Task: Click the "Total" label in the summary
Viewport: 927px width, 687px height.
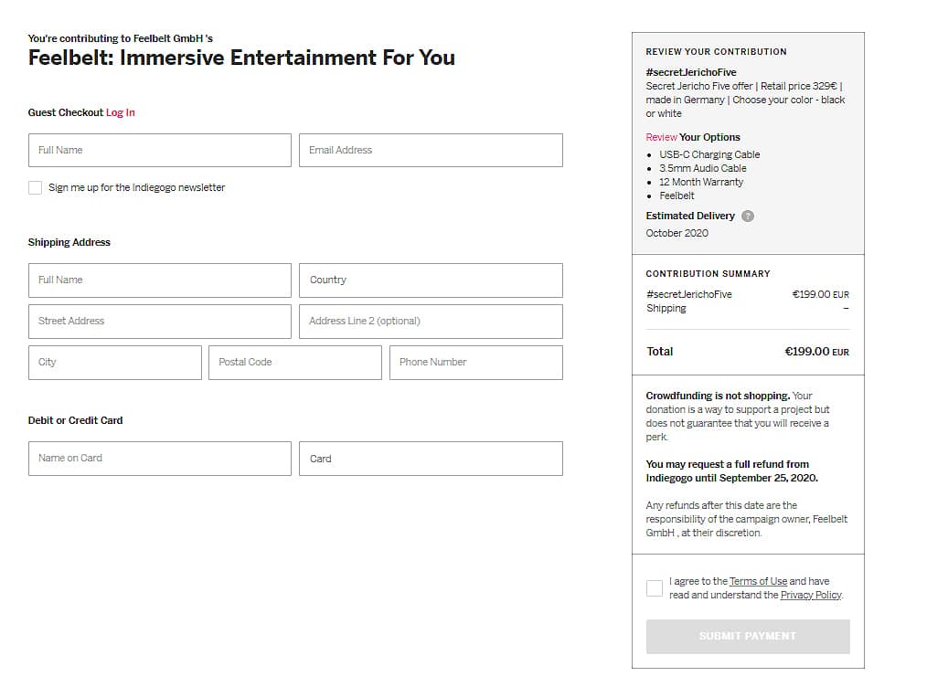Action: (x=660, y=352)
